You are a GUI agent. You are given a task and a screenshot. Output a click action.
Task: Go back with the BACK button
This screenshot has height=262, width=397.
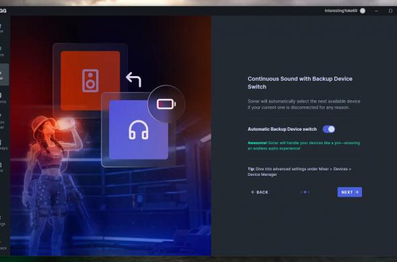click(x=260, y=192)
